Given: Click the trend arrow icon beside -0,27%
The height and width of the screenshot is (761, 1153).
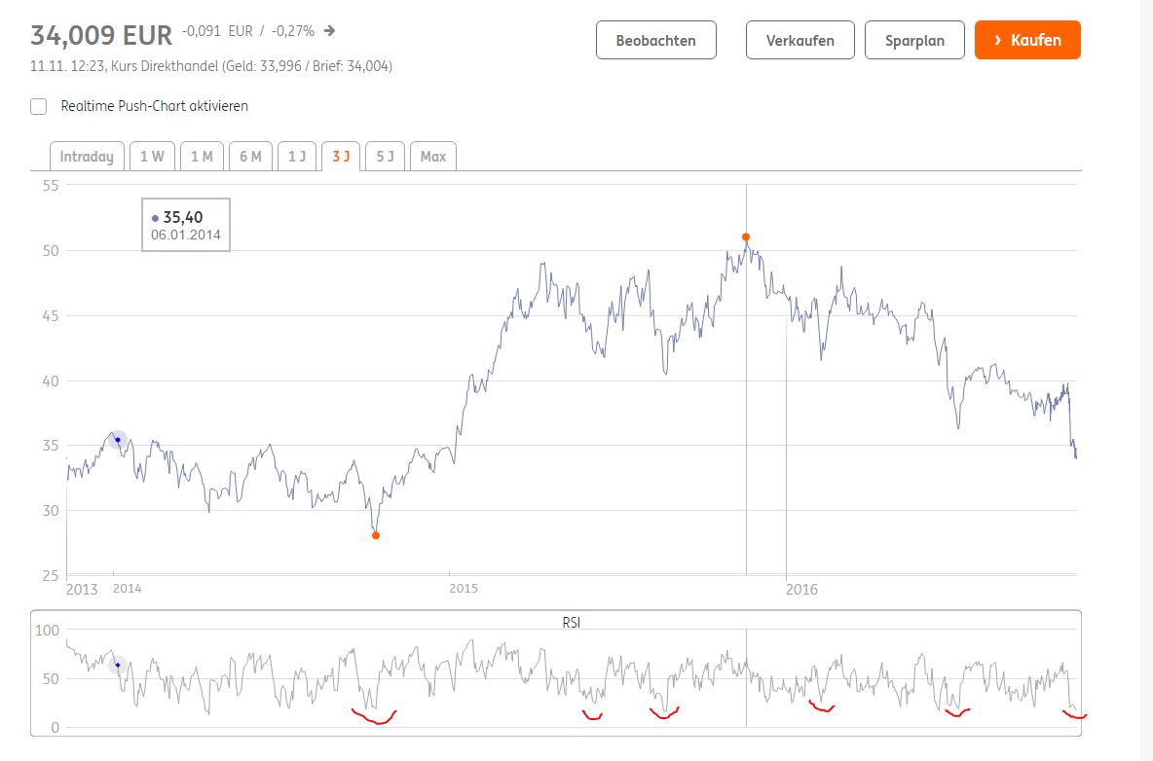Looking at the screenshot, I should pyautogui.click(x=330, y=31).
